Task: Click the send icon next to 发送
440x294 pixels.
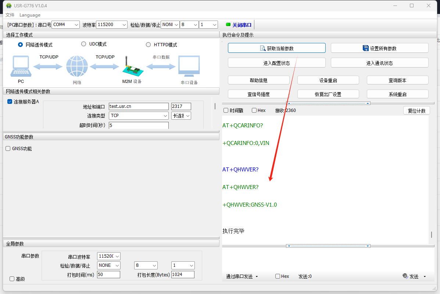Action: 405,276
